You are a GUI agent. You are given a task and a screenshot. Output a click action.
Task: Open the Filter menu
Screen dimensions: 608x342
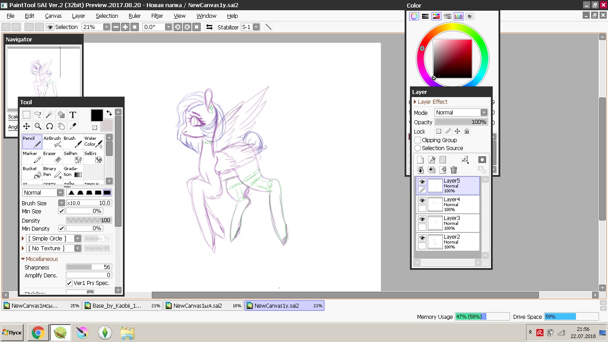[157, 16]
